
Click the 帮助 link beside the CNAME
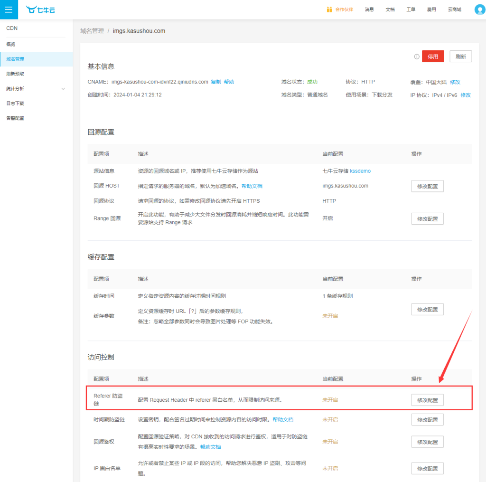[x=229, y=82]
